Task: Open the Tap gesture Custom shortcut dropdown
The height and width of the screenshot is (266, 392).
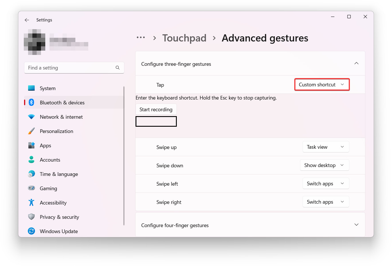Action: click(322, 84)
